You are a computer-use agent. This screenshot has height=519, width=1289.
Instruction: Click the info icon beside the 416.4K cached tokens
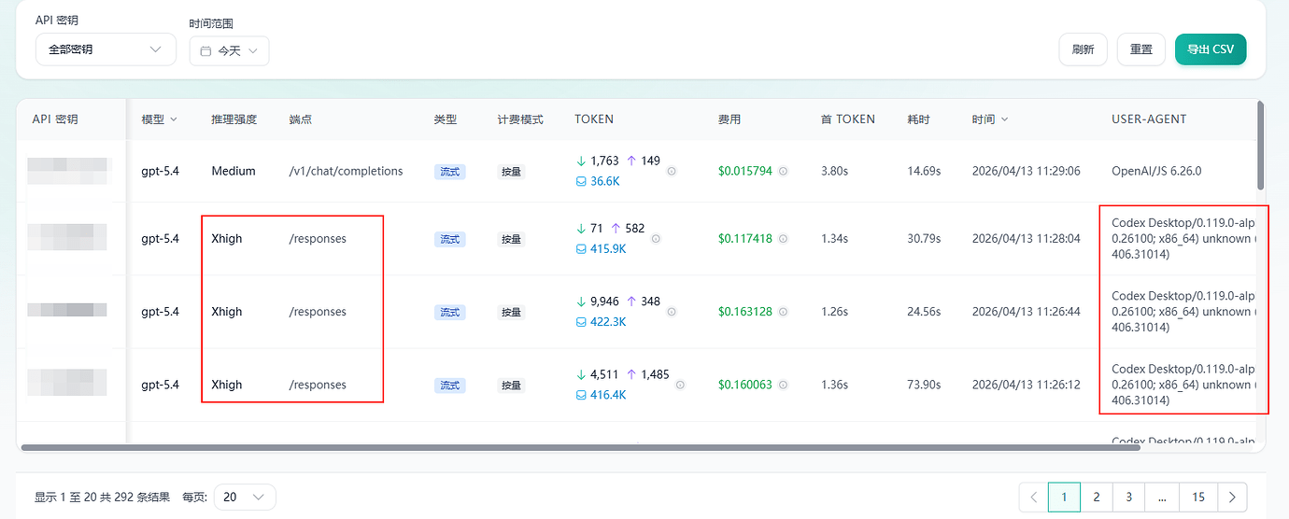680,385
